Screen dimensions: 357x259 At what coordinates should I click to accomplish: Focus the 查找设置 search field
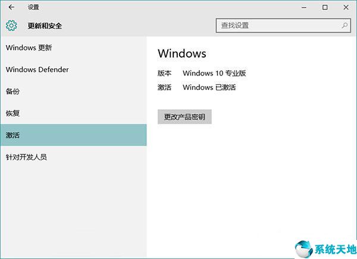coord(283,26)
